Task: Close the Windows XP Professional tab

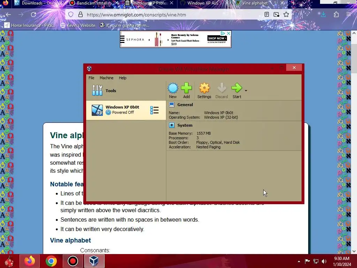Action: pos(172,3)
